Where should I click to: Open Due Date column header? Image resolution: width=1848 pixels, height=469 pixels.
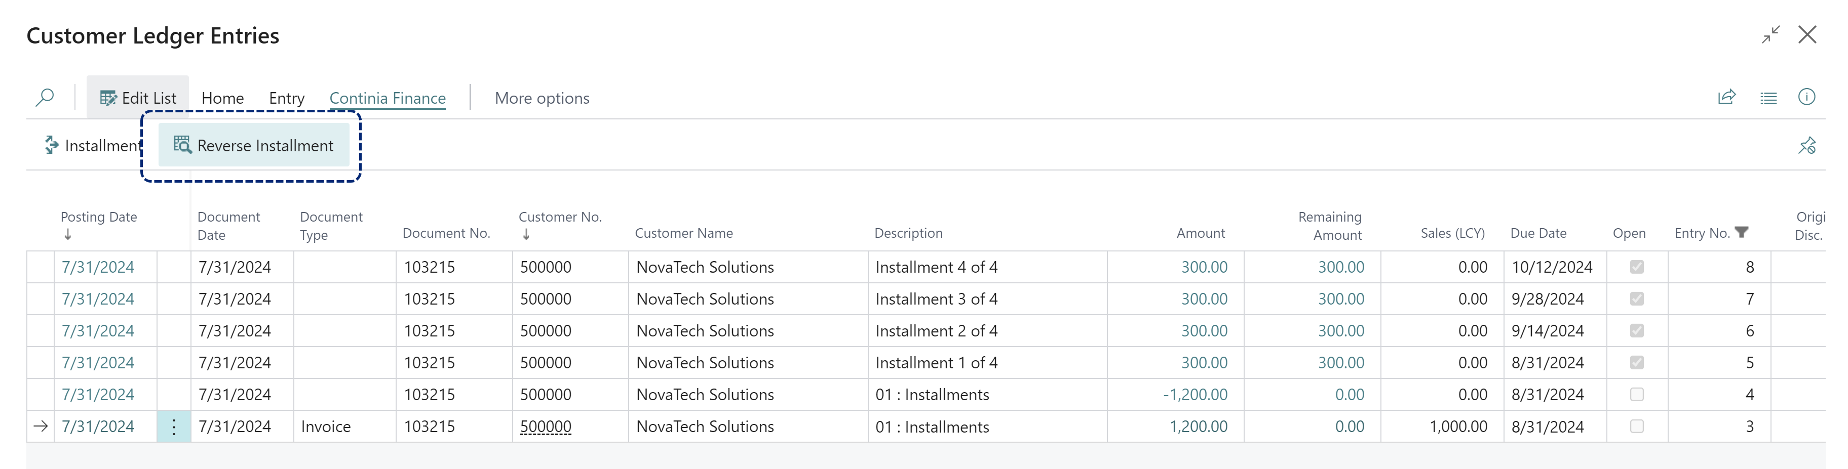(x=1538, y=233)
